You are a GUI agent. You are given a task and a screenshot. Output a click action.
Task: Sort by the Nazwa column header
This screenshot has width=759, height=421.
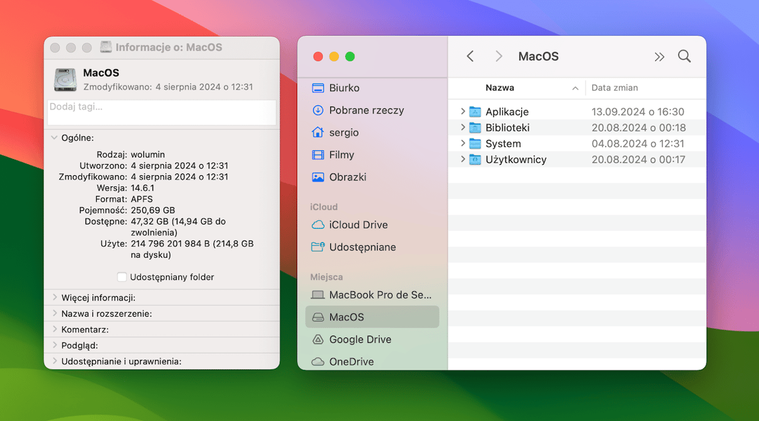[x=500, y=88]
